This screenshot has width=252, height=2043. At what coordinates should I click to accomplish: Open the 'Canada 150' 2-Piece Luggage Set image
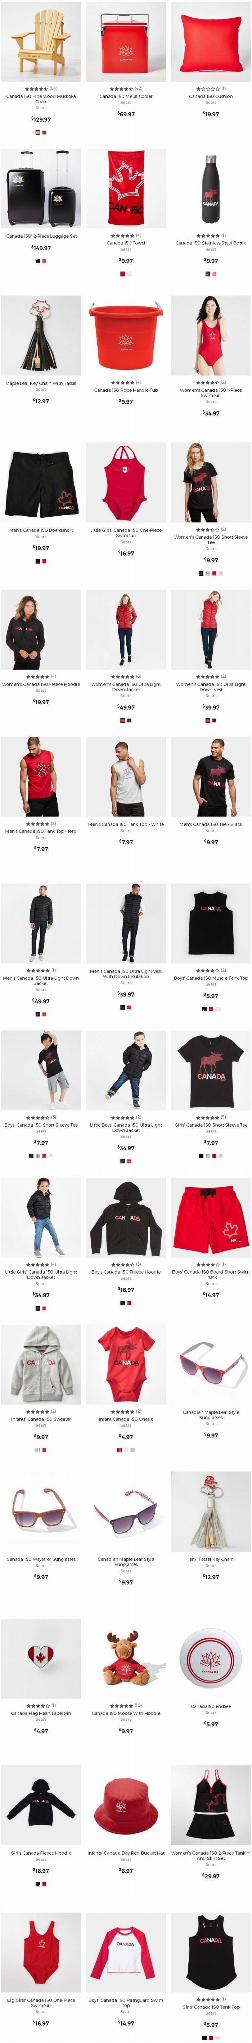pyautogui.click(x=40, y=189)
